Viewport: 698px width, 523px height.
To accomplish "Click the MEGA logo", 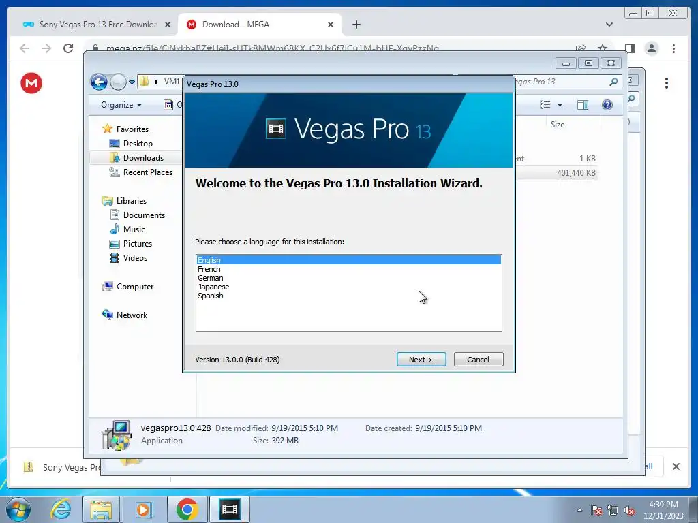I will click(31, 82).
